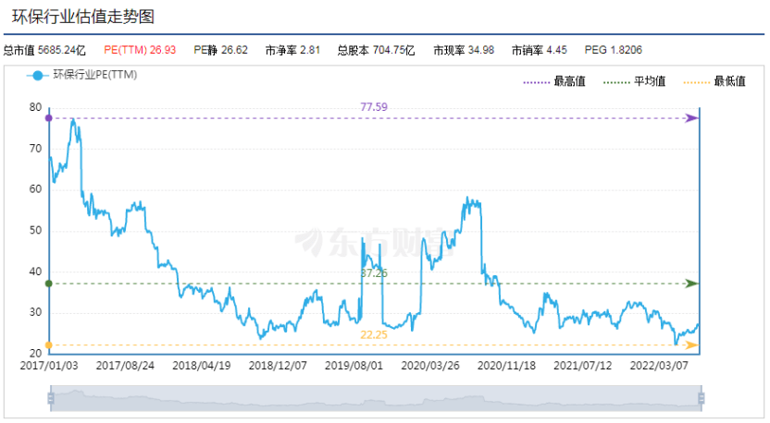Click the middle of the zoom range bar
Screen dimensions: 770x423
[x=376, y=398]
